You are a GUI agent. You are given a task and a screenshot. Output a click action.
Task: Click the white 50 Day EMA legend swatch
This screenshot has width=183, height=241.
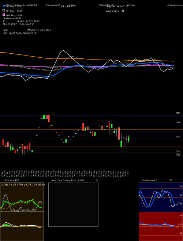4,11
